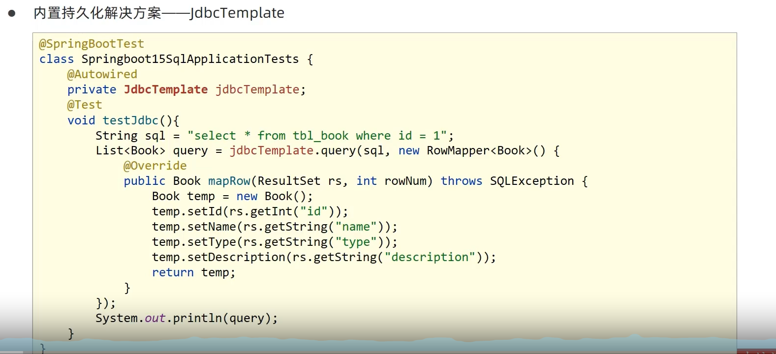Click the "void" keyword
776x354 pixels.
tap(81, 120)
